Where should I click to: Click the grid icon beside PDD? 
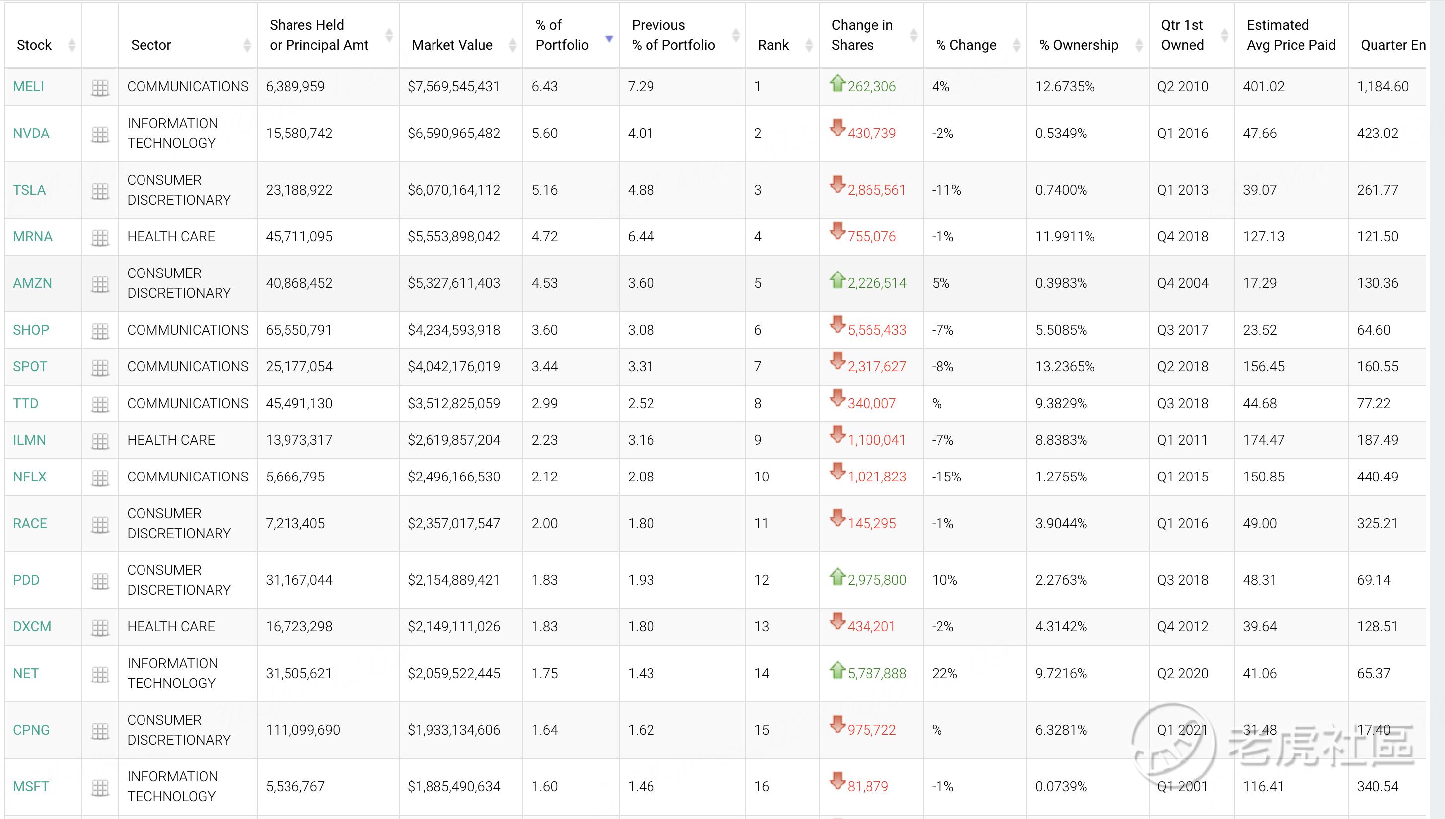100,581
